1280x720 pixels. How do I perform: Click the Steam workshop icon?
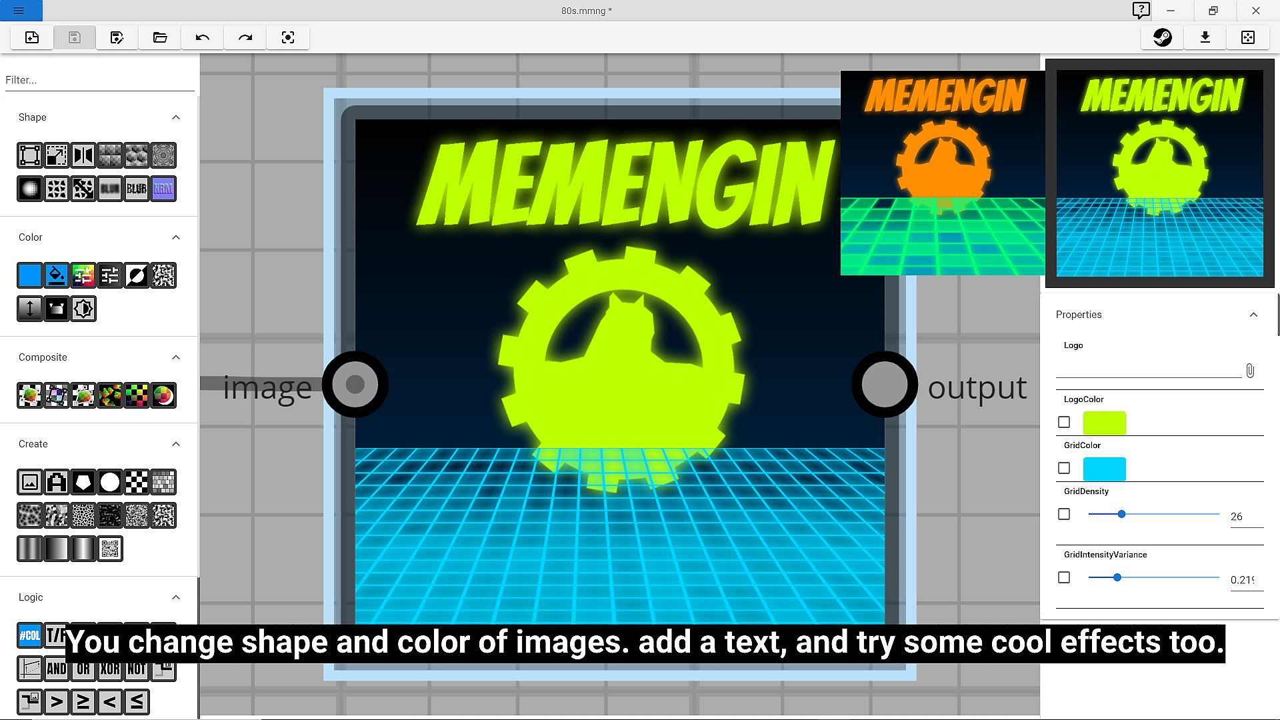[x=1163, y=37]
